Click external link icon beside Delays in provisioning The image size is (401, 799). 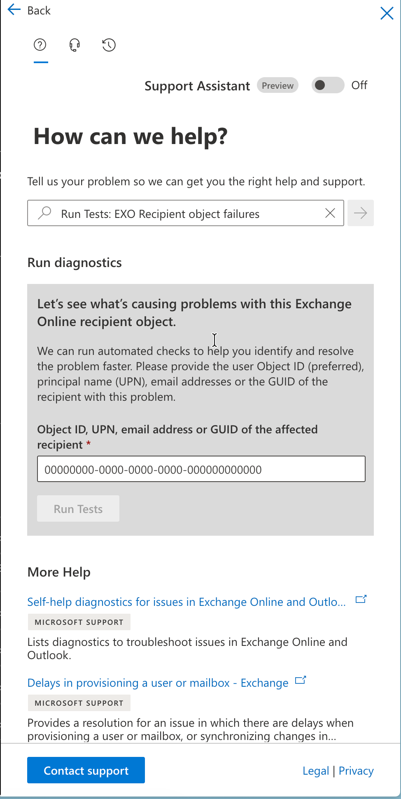301,680
